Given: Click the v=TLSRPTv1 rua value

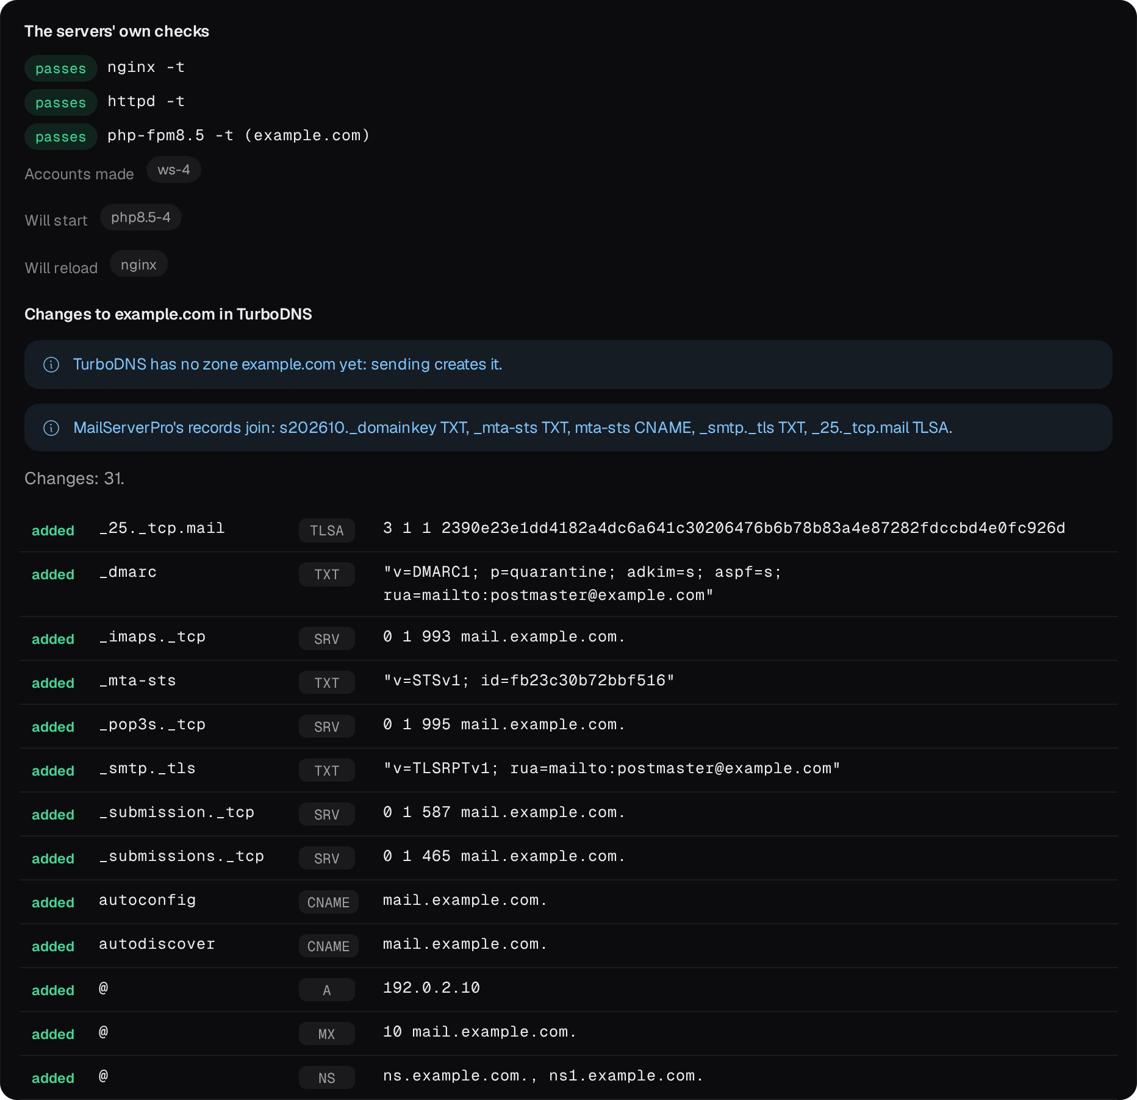Looking at the screenshot, I should coord(612,768).
